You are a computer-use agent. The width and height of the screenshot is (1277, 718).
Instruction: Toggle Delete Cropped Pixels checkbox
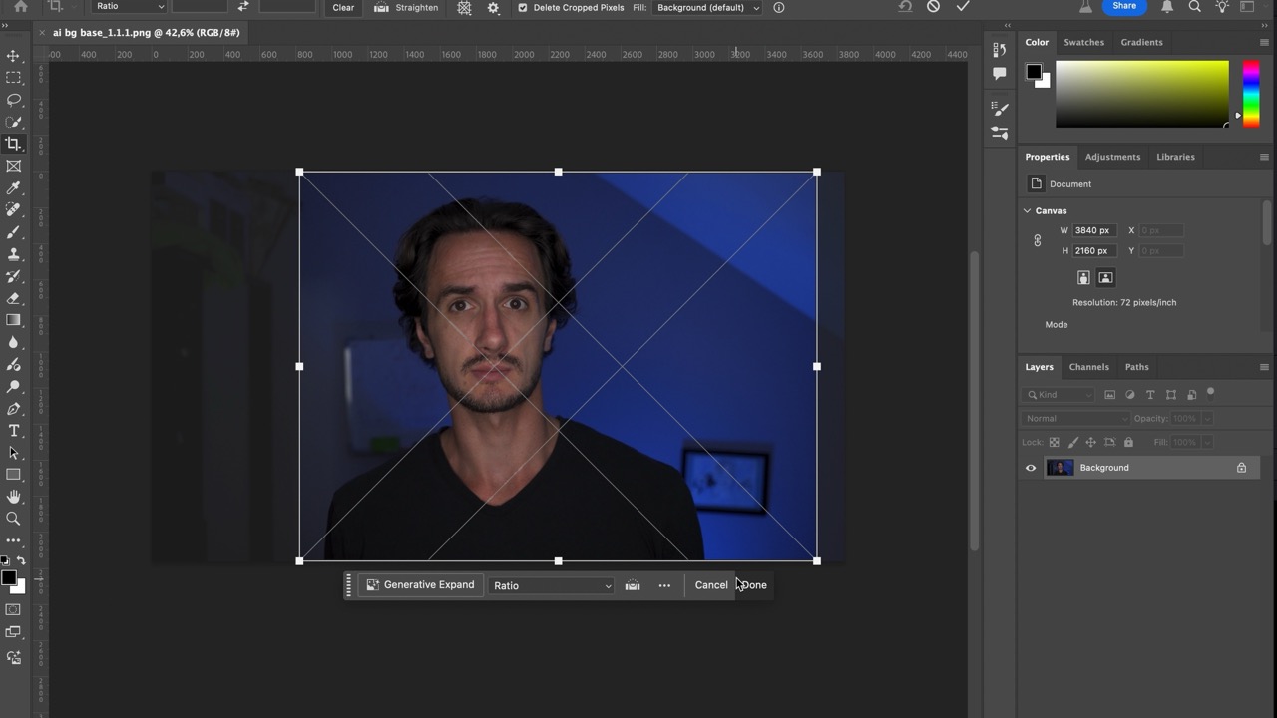click(x=522, y=8)
